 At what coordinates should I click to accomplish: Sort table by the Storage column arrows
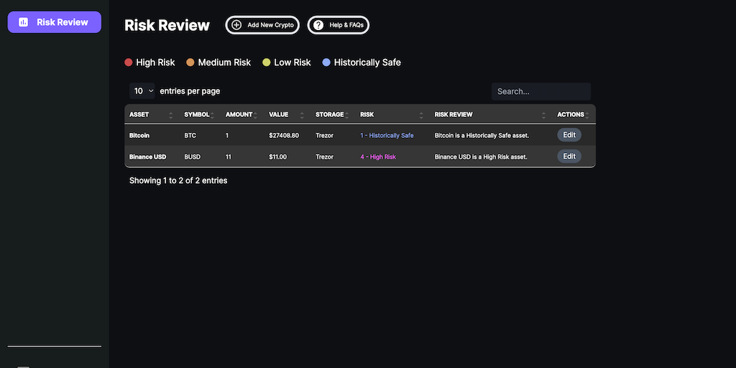coord(346,115)
